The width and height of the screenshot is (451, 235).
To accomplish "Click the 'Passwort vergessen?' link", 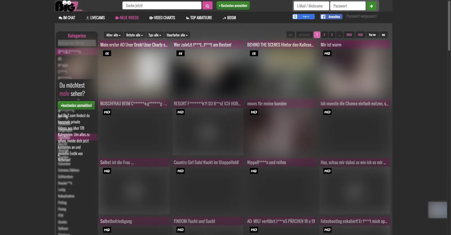I will point(361,16).
